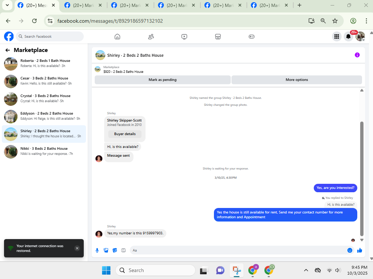The width and height of the screenshot is (373, 279).
Task: Open Task View in the taskbar
Action: point(203,270)
